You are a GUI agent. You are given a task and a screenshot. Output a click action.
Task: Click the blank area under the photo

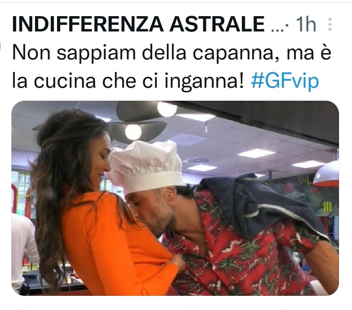coord(175,303)
